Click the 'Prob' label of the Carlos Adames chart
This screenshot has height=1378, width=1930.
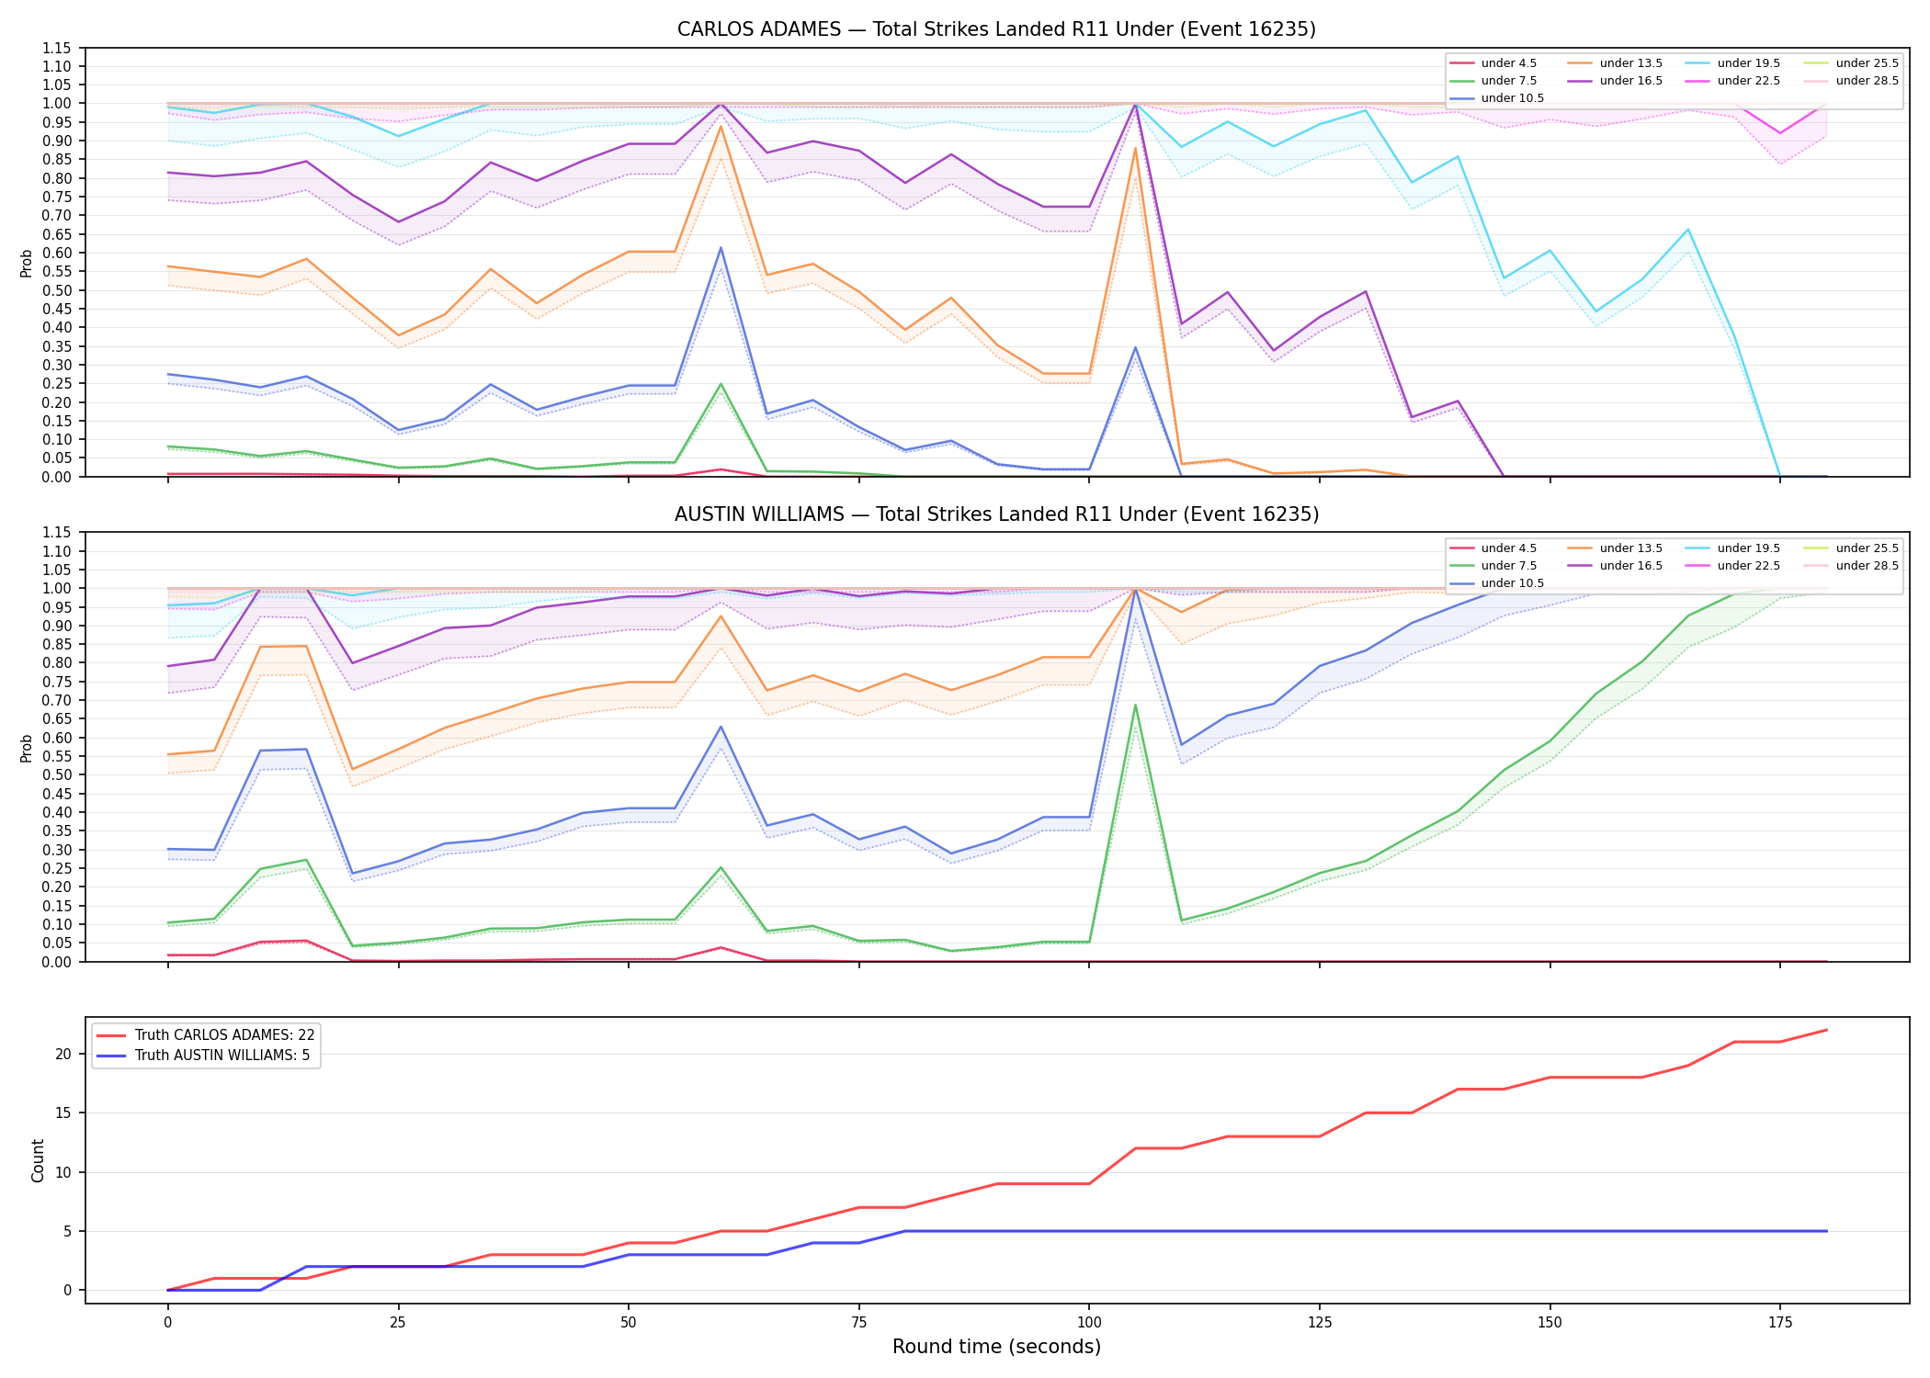tap(27, 263)
